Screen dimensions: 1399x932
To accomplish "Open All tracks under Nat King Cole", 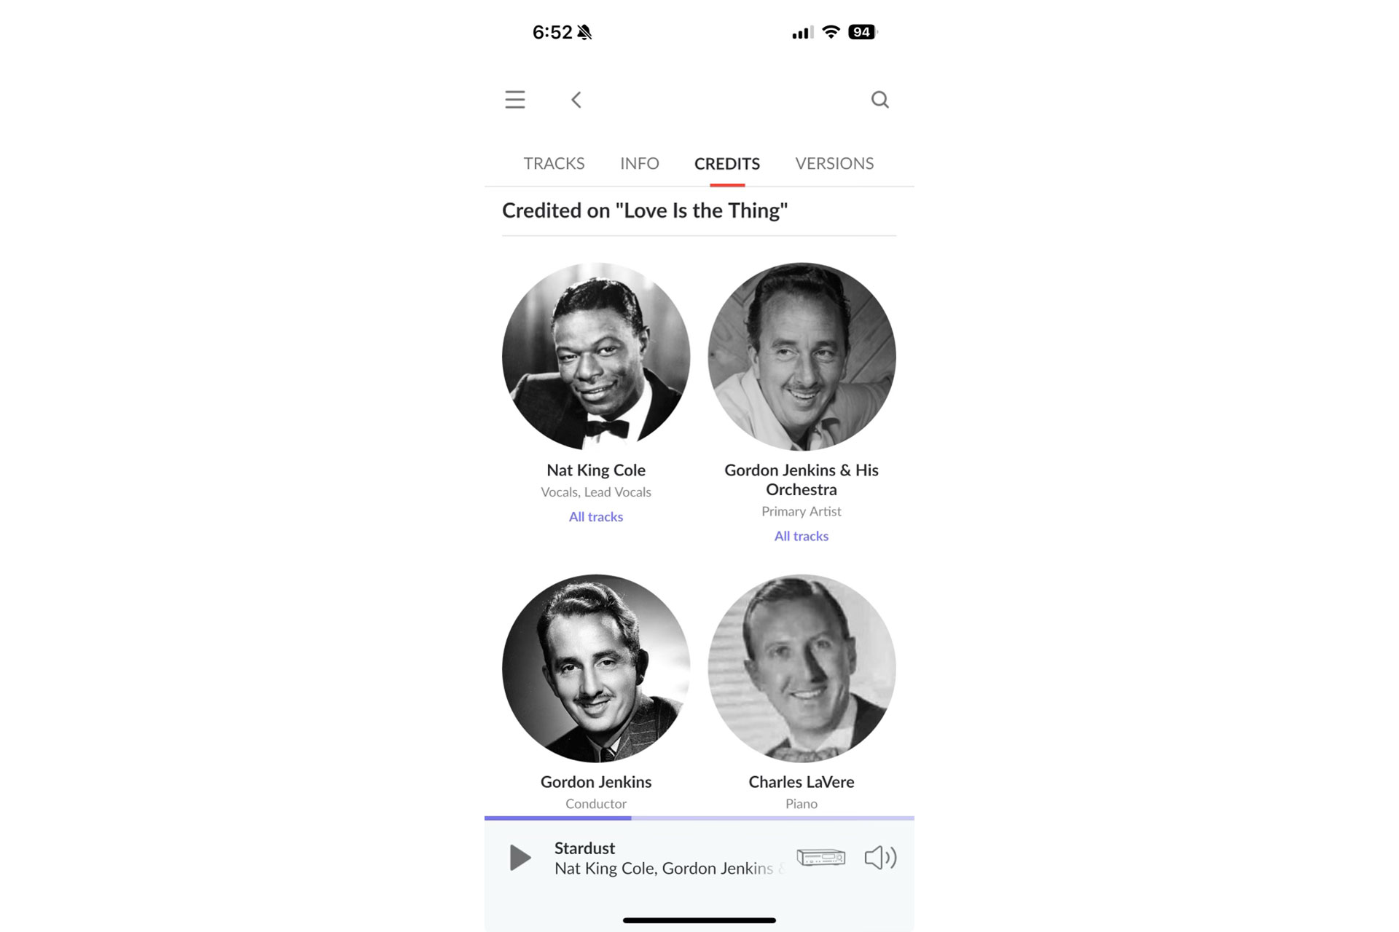I will (x=596, y=517).
